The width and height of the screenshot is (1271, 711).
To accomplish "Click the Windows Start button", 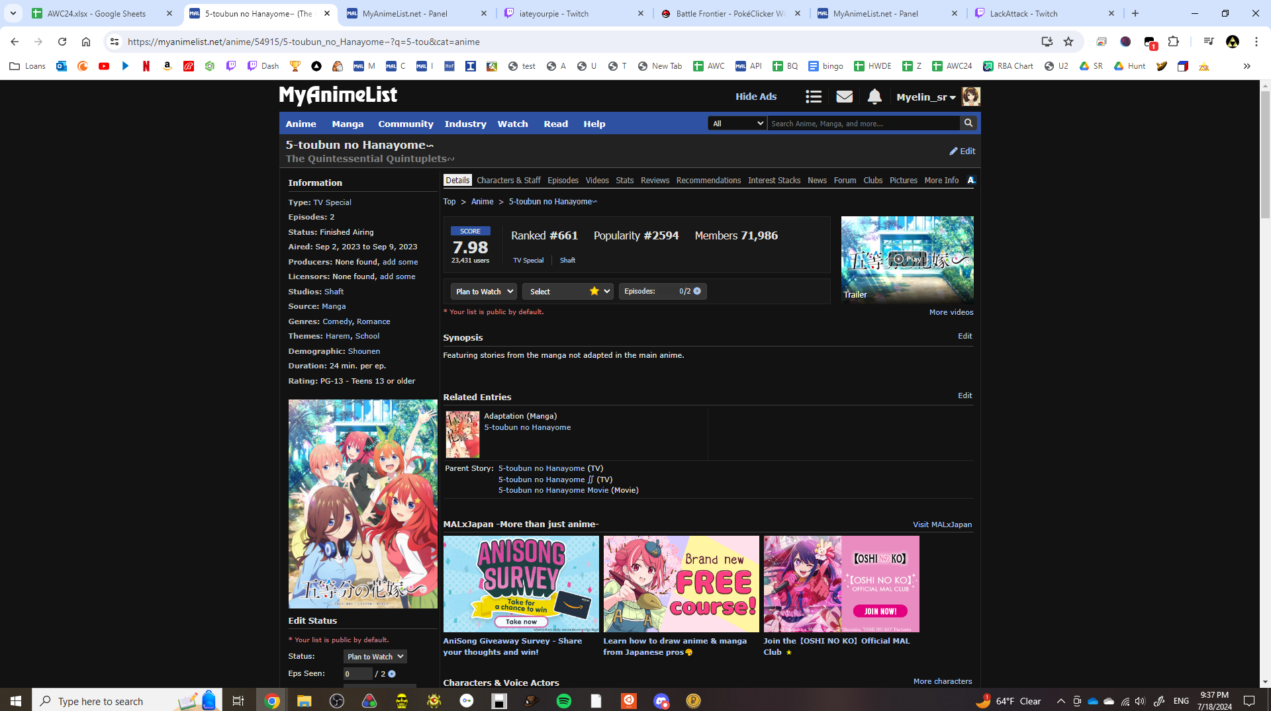I will pyautogui.click(x=16, y=701).
